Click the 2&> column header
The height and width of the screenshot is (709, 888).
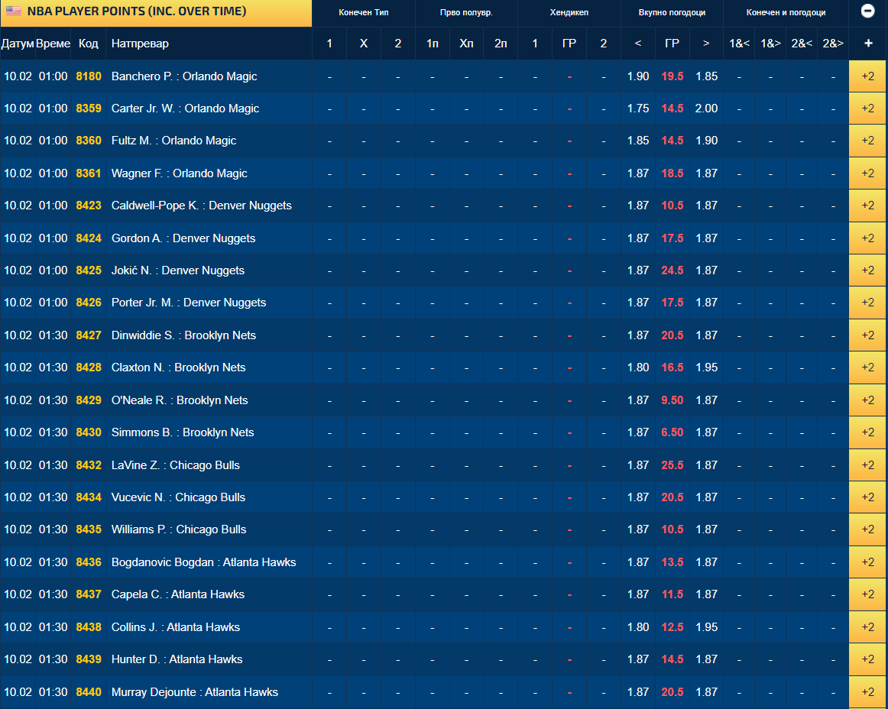(x=832, y=44)
